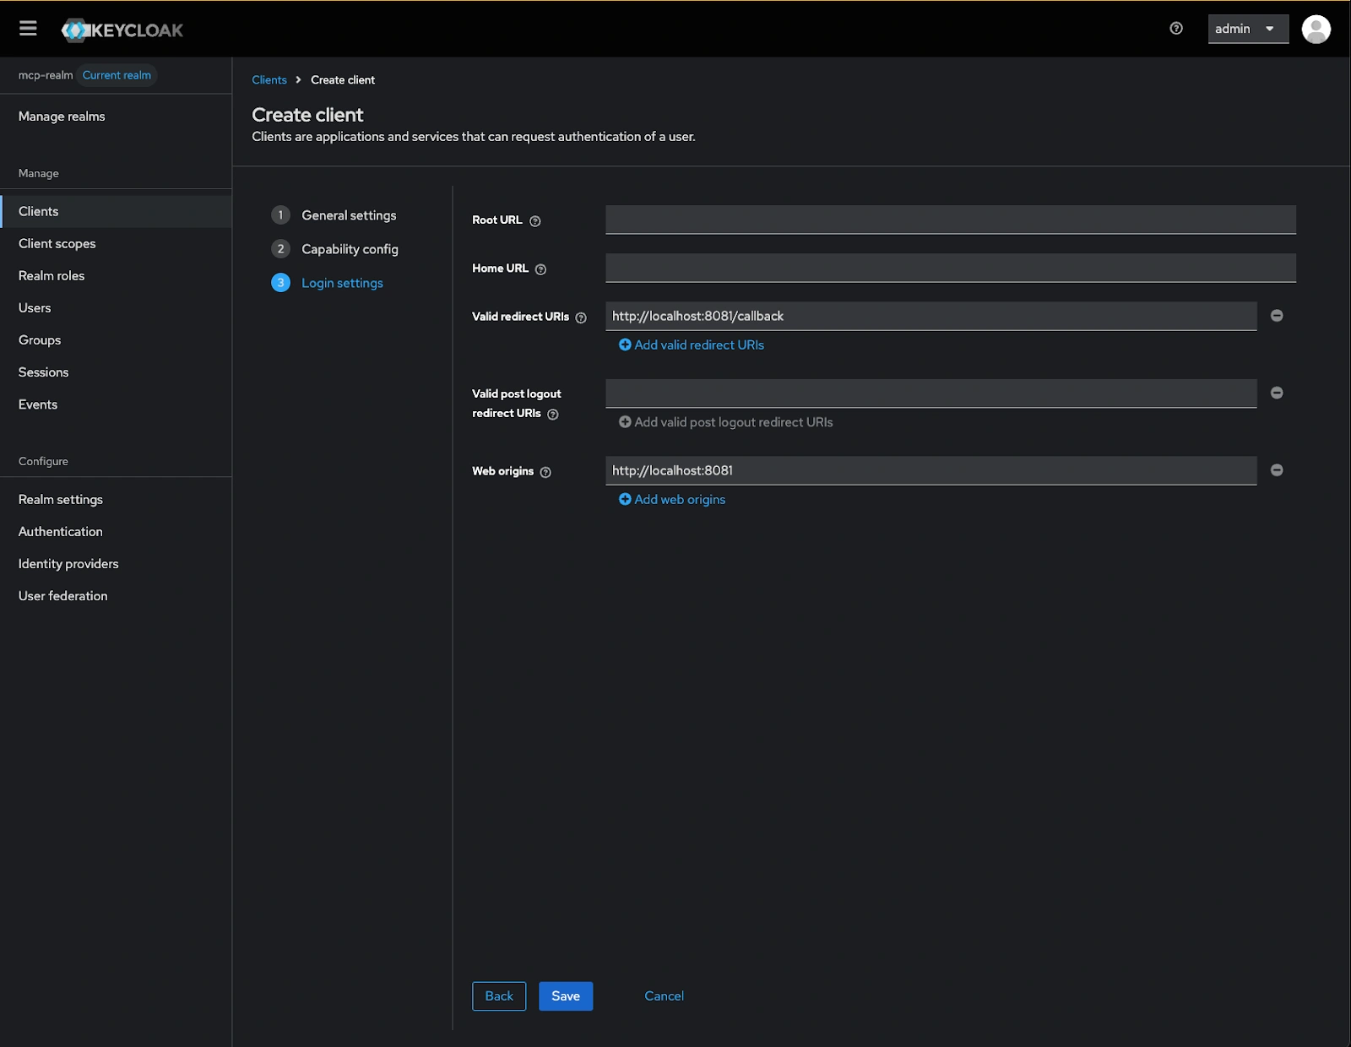The height and width of the screenshot is (1047, 1351).
Task: Show help for Home URL
Action: (540, 269)
